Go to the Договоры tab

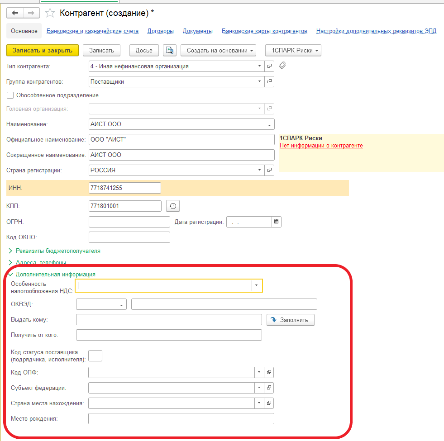(161, 31)
